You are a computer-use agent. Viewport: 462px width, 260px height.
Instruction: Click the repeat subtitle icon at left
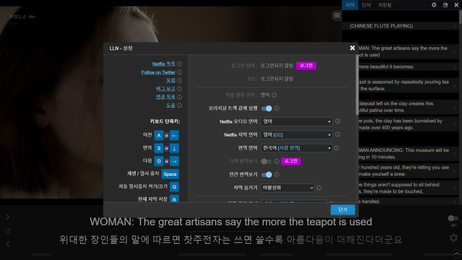pos(8,231)
